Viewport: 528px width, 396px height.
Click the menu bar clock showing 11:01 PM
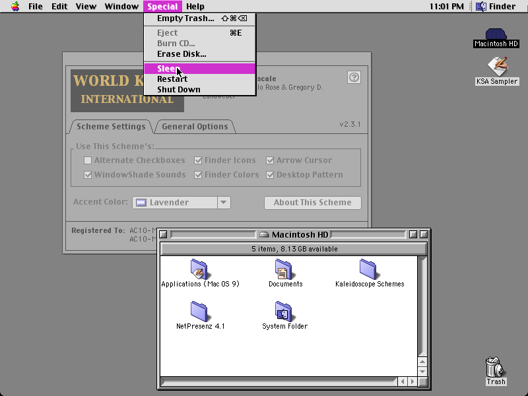coord(447,7)
